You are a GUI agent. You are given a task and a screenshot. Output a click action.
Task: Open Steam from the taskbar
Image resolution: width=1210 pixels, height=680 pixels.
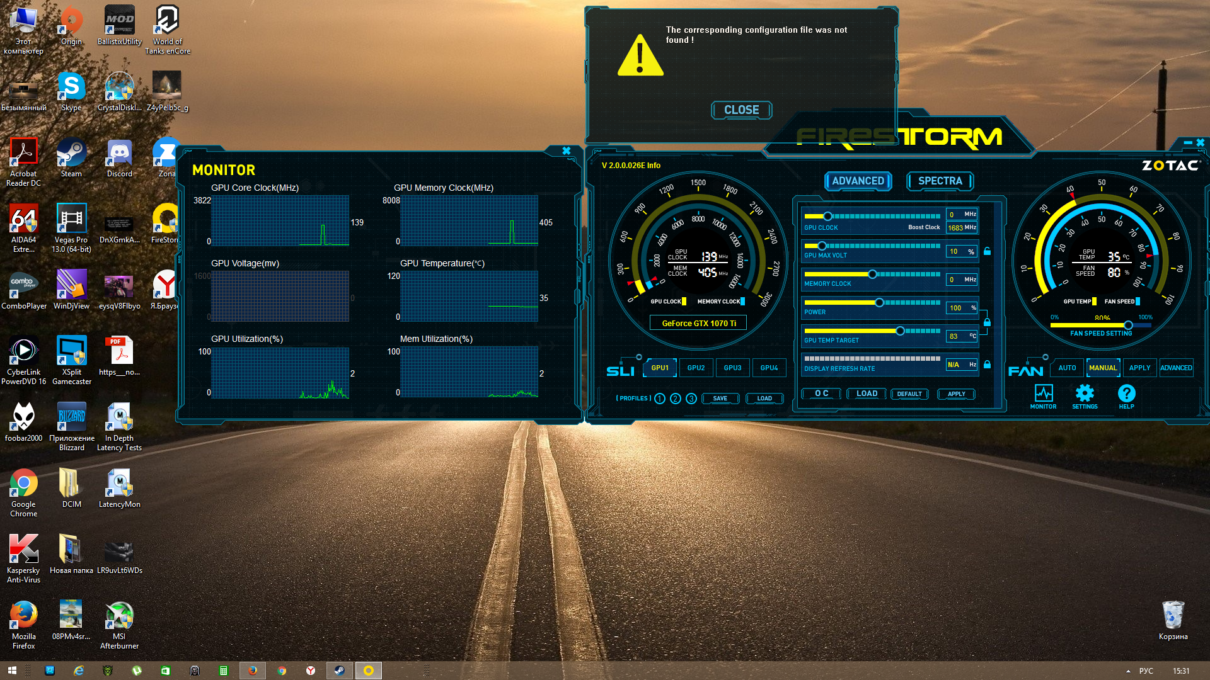pyautogui.click(x=339, y=671)
